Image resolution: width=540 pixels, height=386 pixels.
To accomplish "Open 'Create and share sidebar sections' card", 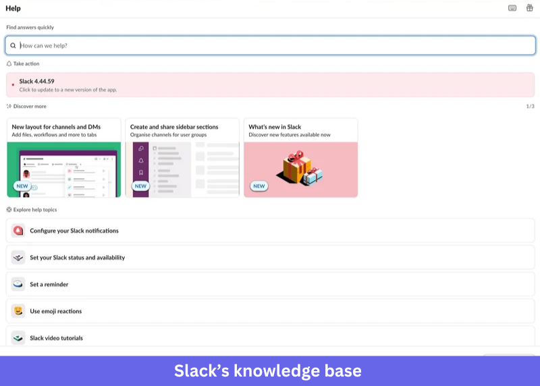I will pyautogui.click(x=182, y=158).
